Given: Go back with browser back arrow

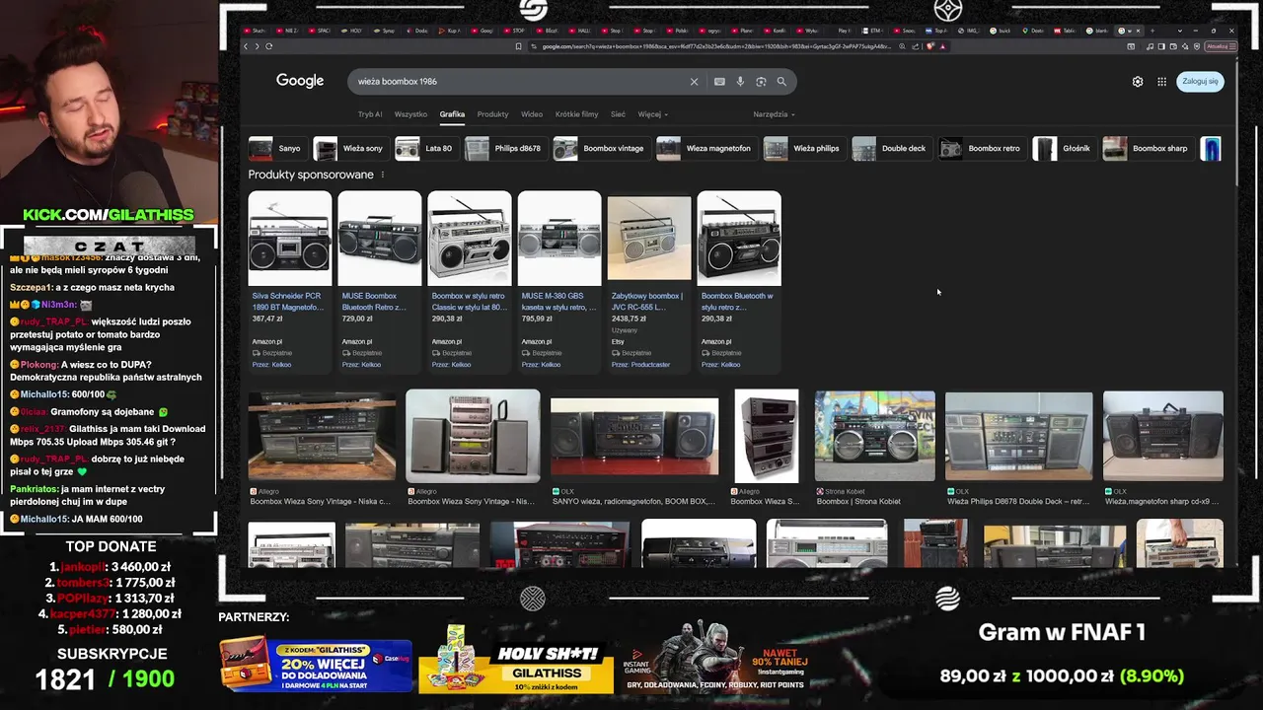Looking at the screenshot, I should click(247, 46).
